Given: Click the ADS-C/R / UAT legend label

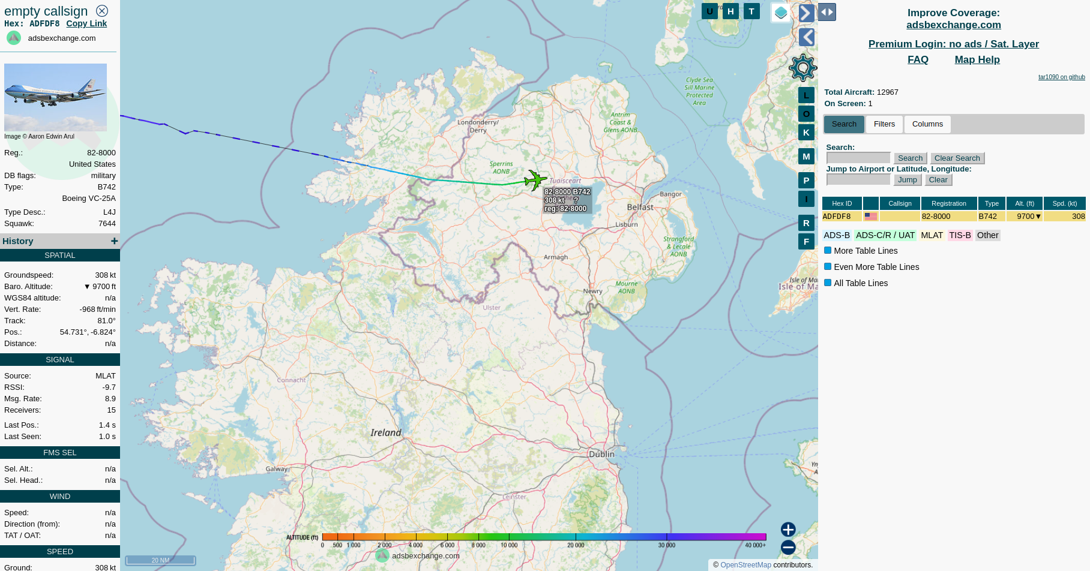Looking at the screenshot, I should [x=885, y=235].
